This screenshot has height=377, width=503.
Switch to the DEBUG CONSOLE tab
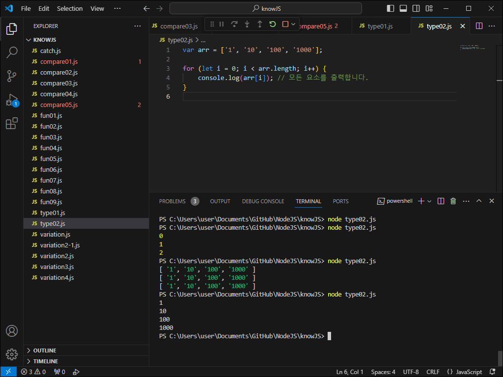pyautogui.click(x=263, y=201)
